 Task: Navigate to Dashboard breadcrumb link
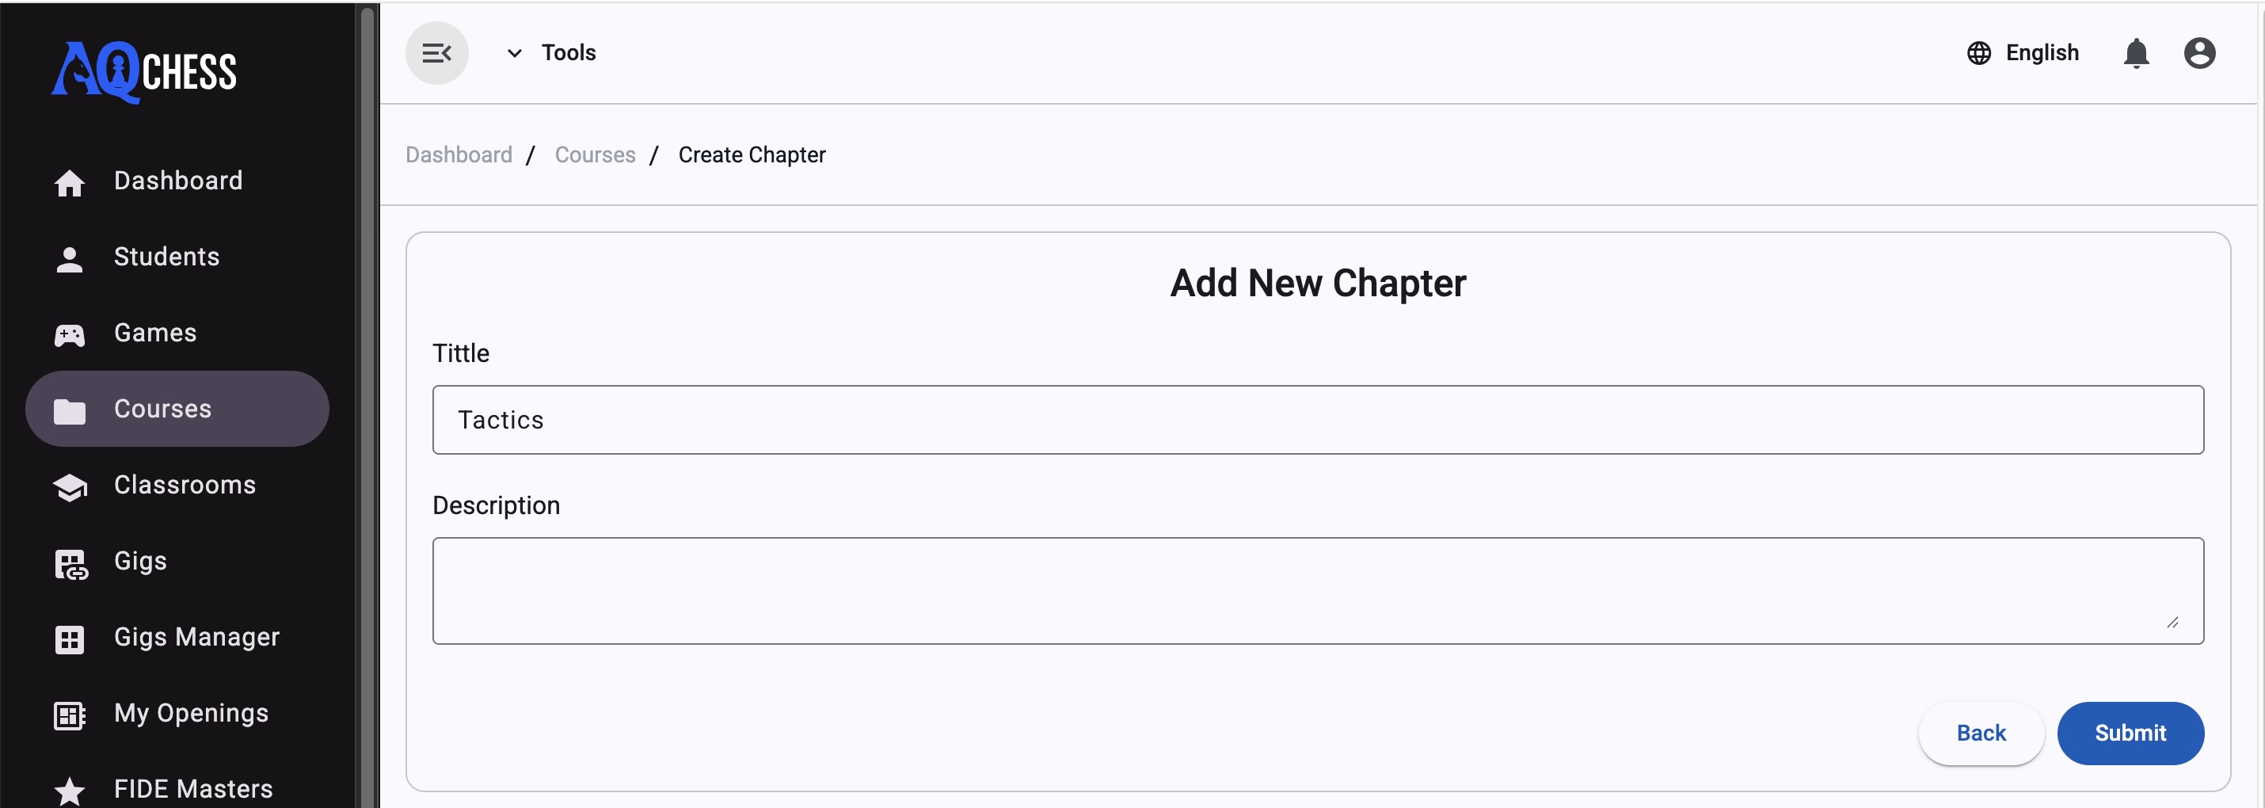458,154
